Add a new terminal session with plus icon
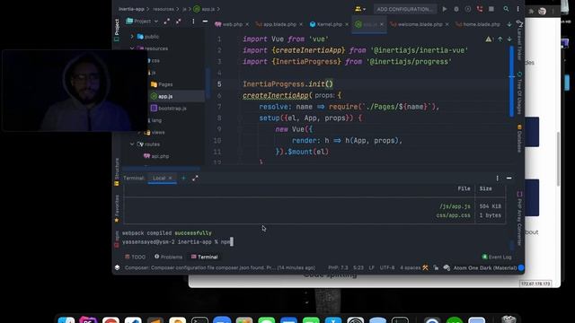 click(183, 178)
